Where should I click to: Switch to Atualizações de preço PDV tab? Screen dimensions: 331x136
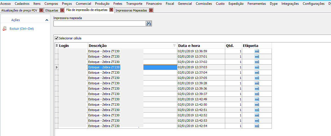pos(19,10)
